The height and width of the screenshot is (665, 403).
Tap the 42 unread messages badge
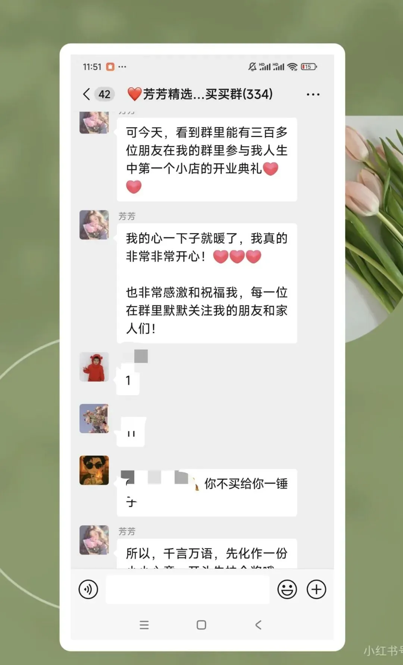tap(104, 94)
